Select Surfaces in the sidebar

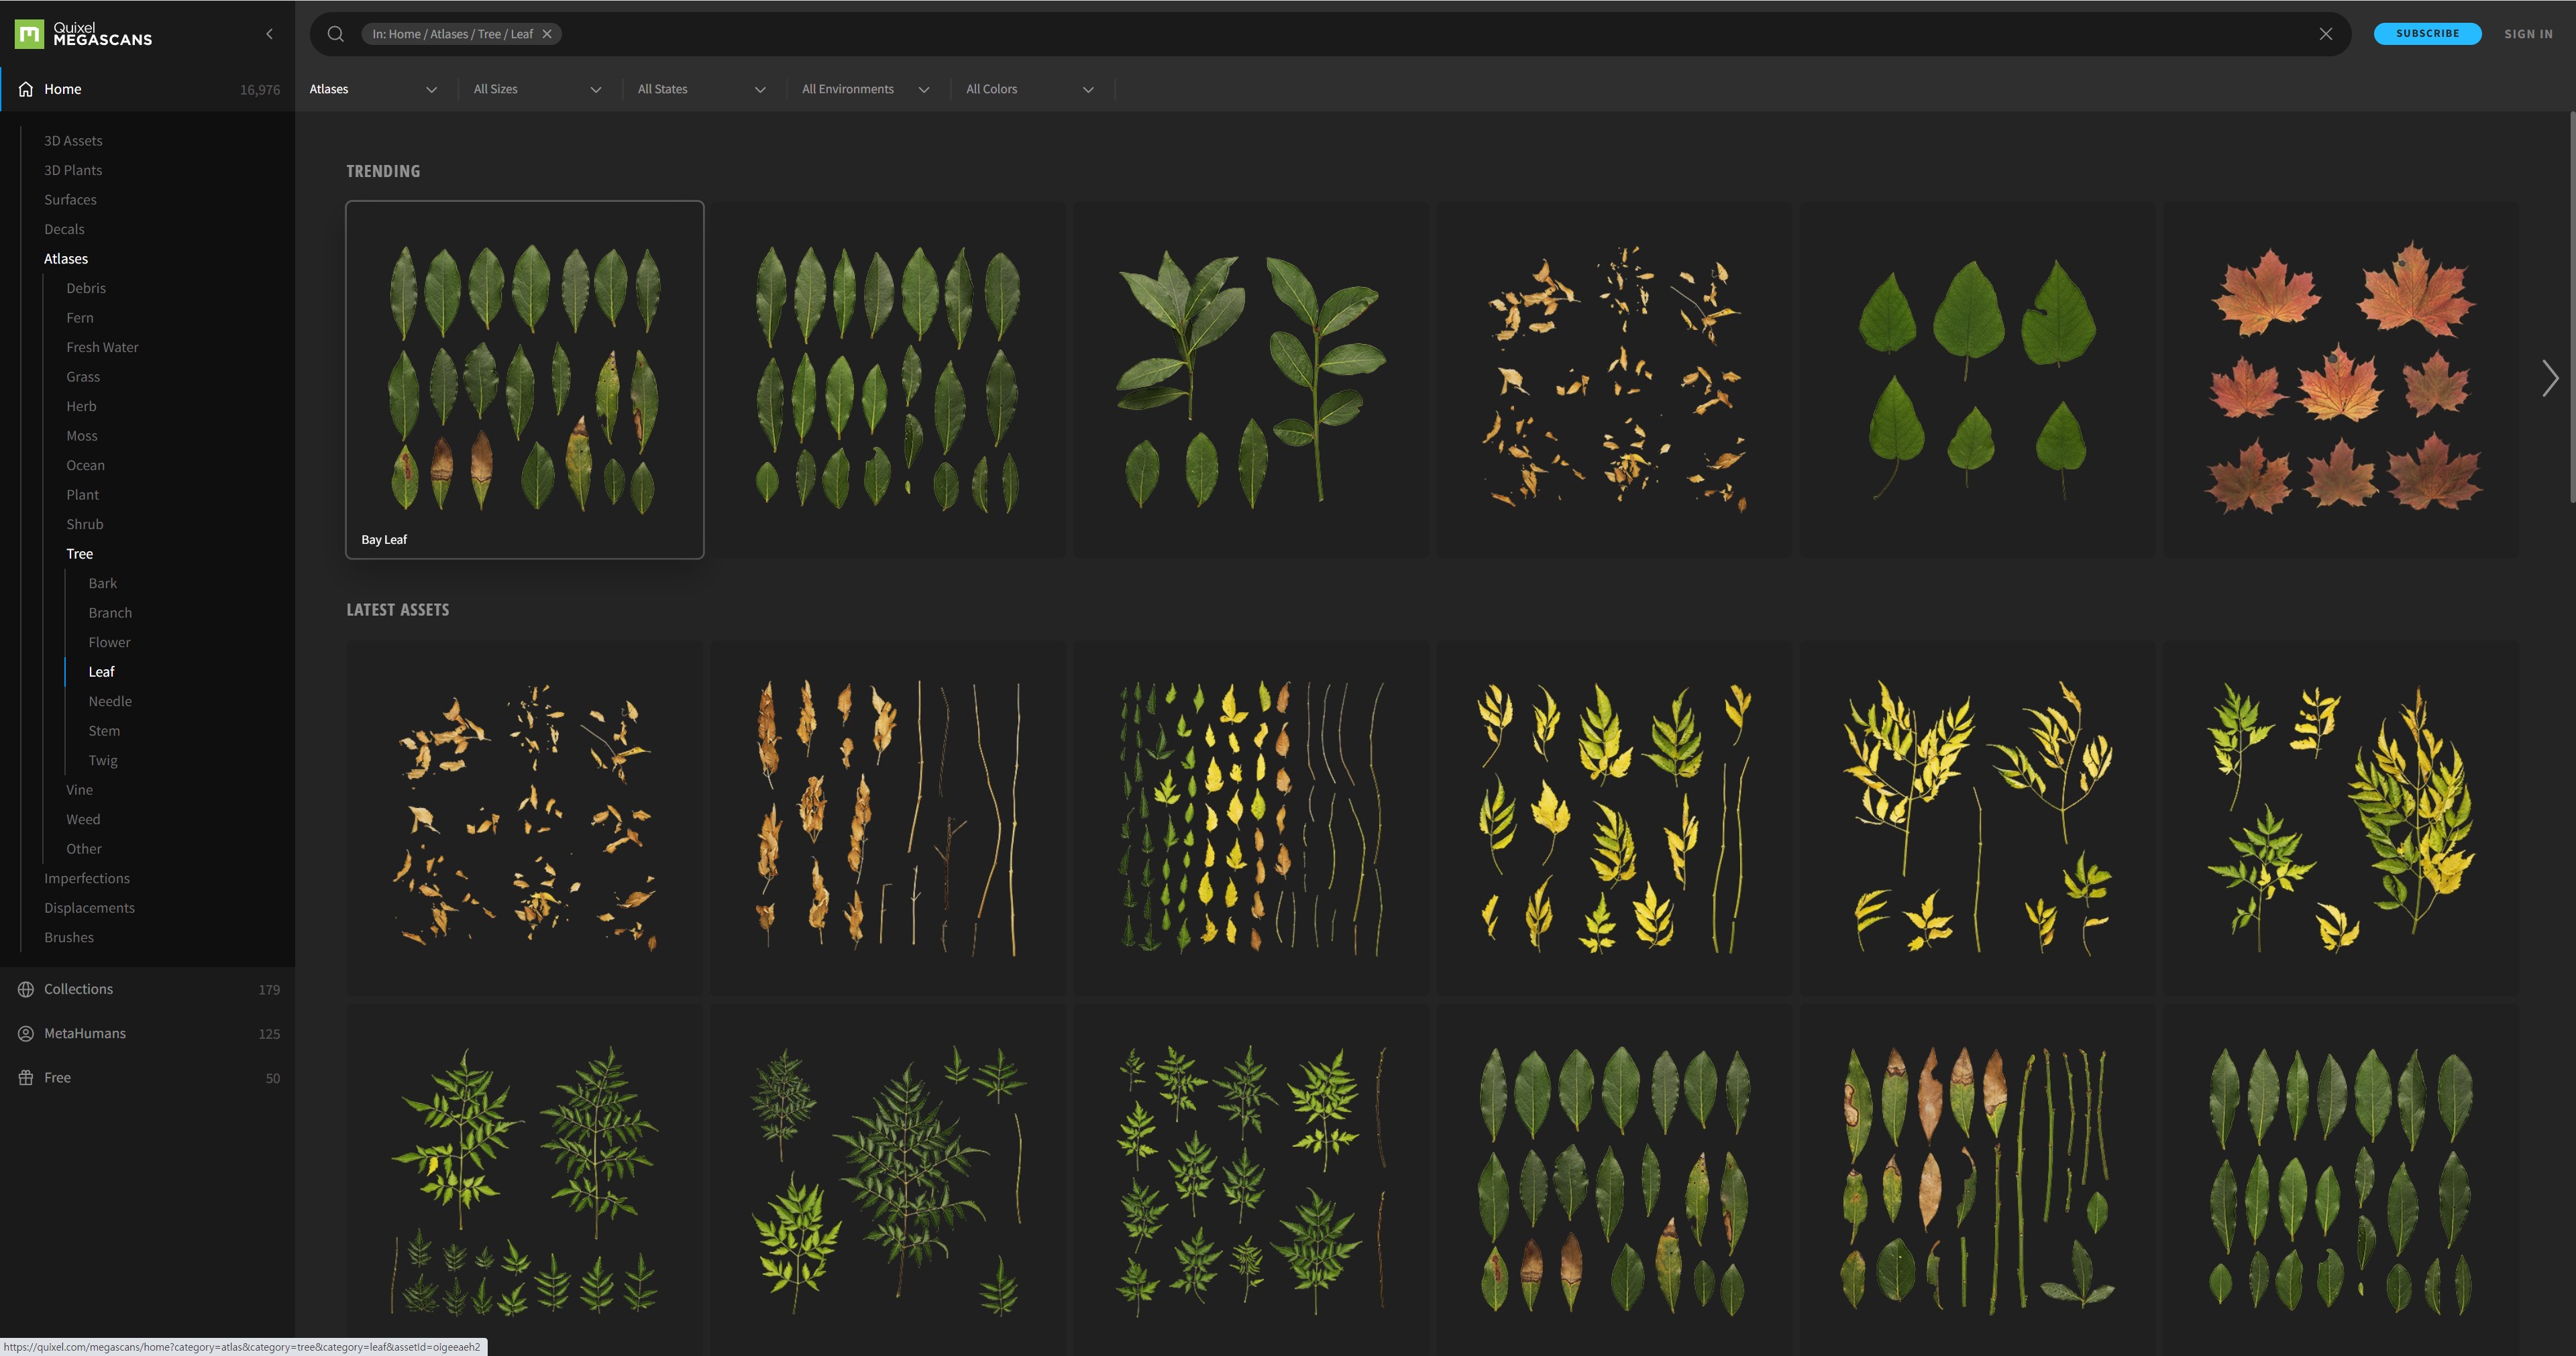pos(70,200)
